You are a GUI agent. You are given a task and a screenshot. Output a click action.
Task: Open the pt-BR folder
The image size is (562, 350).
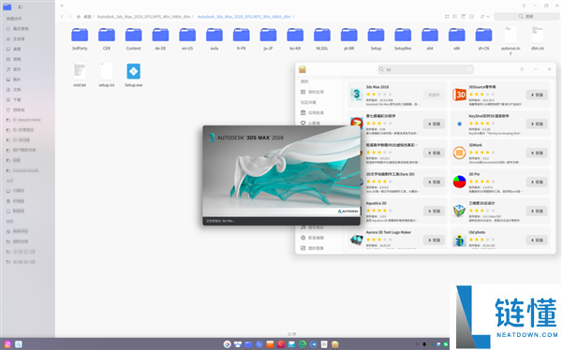[349, 38]
